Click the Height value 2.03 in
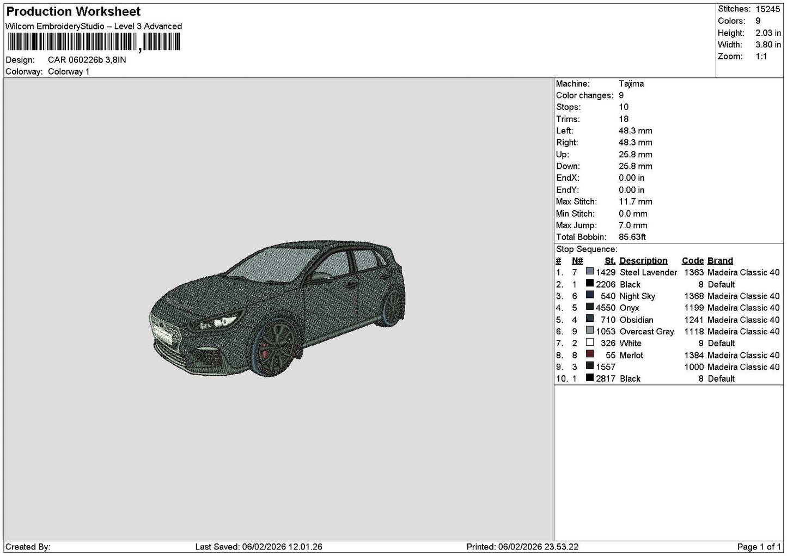The width and height of the screenshot is (787, 556). point(768,33)
